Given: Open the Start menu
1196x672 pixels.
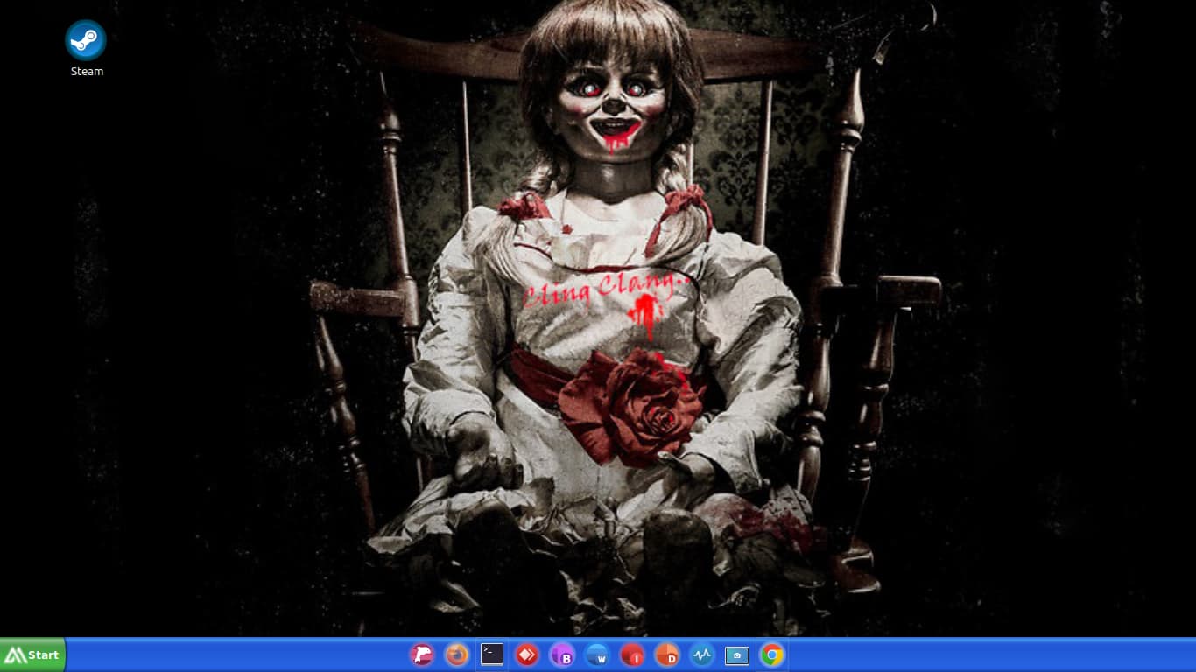Looking at the screenshot, I should [33, 654].
